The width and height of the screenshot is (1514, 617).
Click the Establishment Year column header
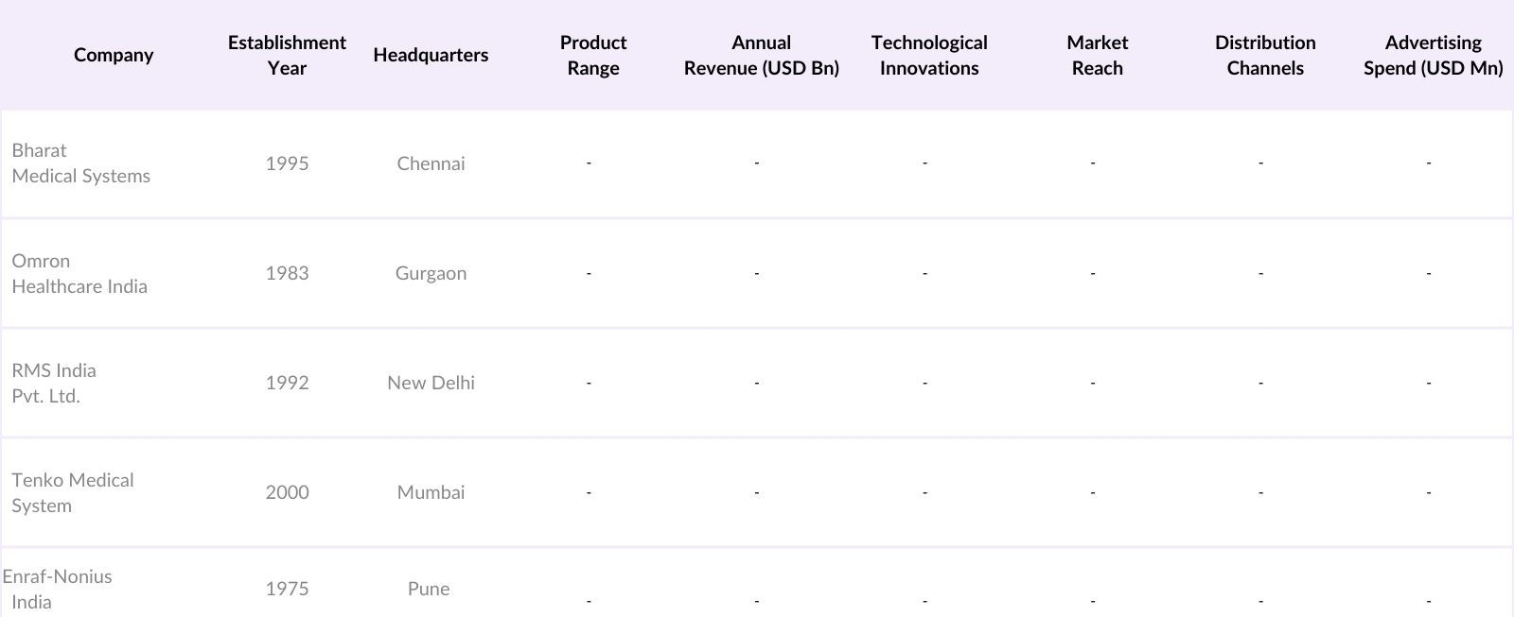coord(287,55)
